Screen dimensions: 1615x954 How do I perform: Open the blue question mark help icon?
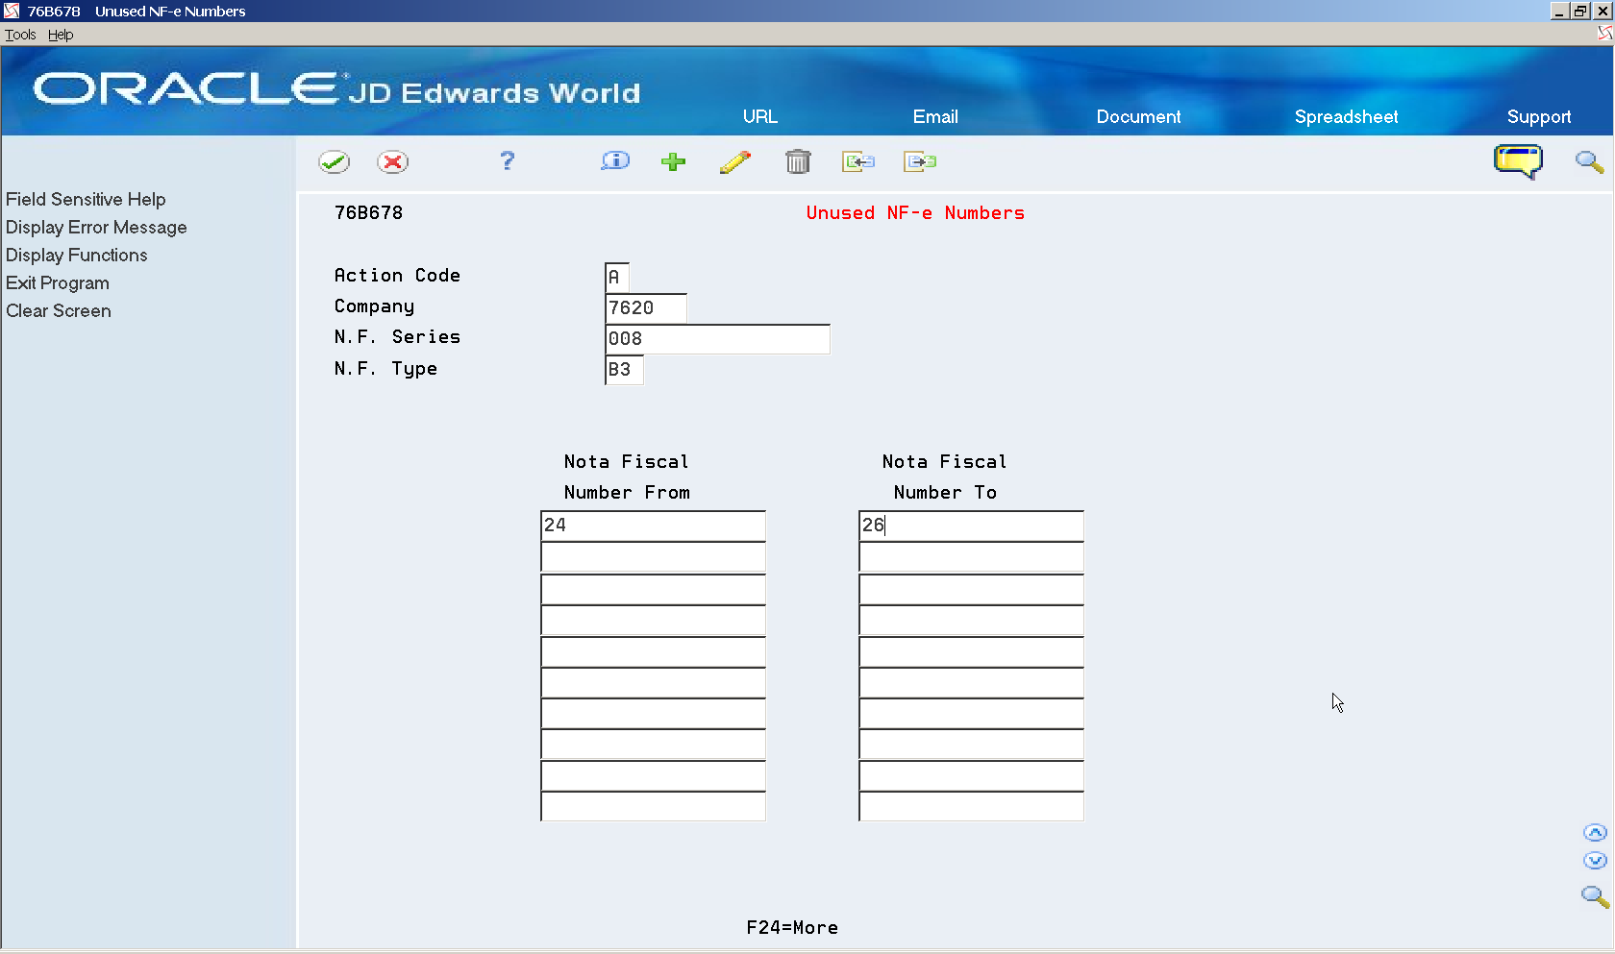[x=508, y=160]
